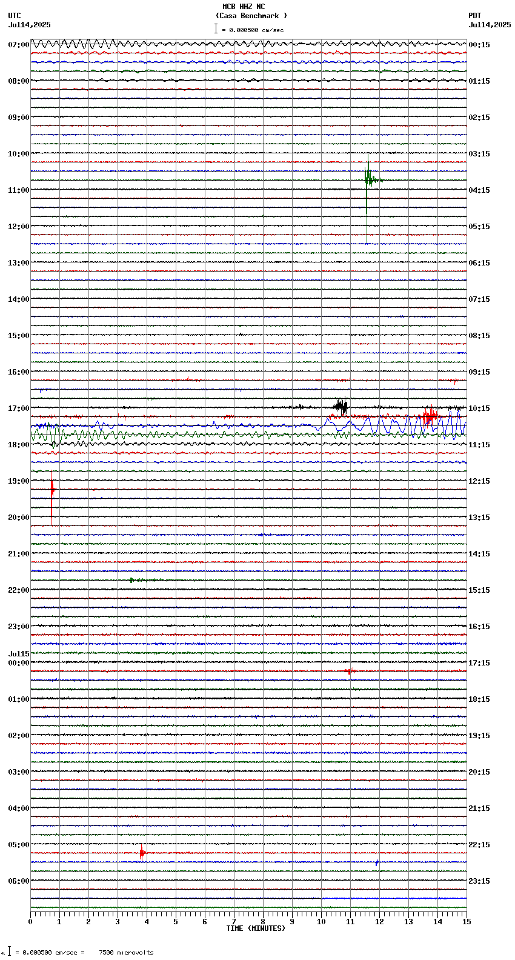Click the '7' tick on the time axis
This screenshot has height=960, width=515.
234,922
